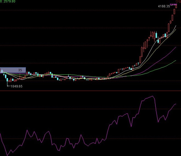The width and height of the screenshot is (181, 156).
Task: Click the magenta indicator line's highest peak
Action: pyautogui.click(x=152, y=96)
